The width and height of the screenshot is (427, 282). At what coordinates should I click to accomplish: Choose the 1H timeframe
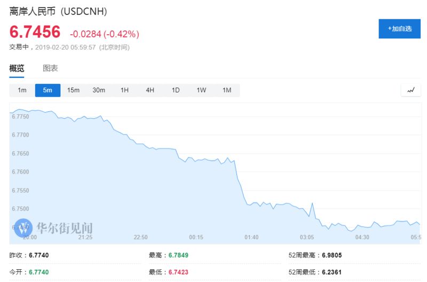point(124,90)
